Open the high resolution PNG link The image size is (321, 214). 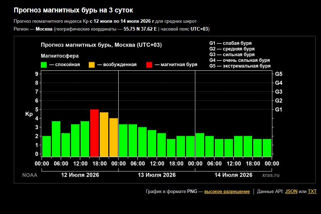(x=227, y=192)
